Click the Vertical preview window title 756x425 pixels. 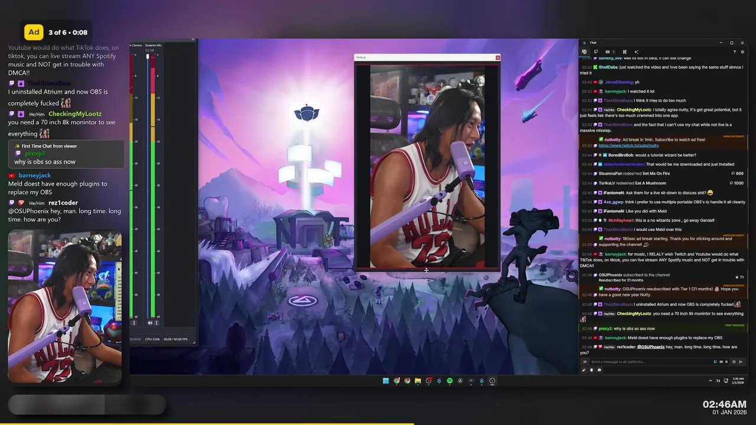361,57
